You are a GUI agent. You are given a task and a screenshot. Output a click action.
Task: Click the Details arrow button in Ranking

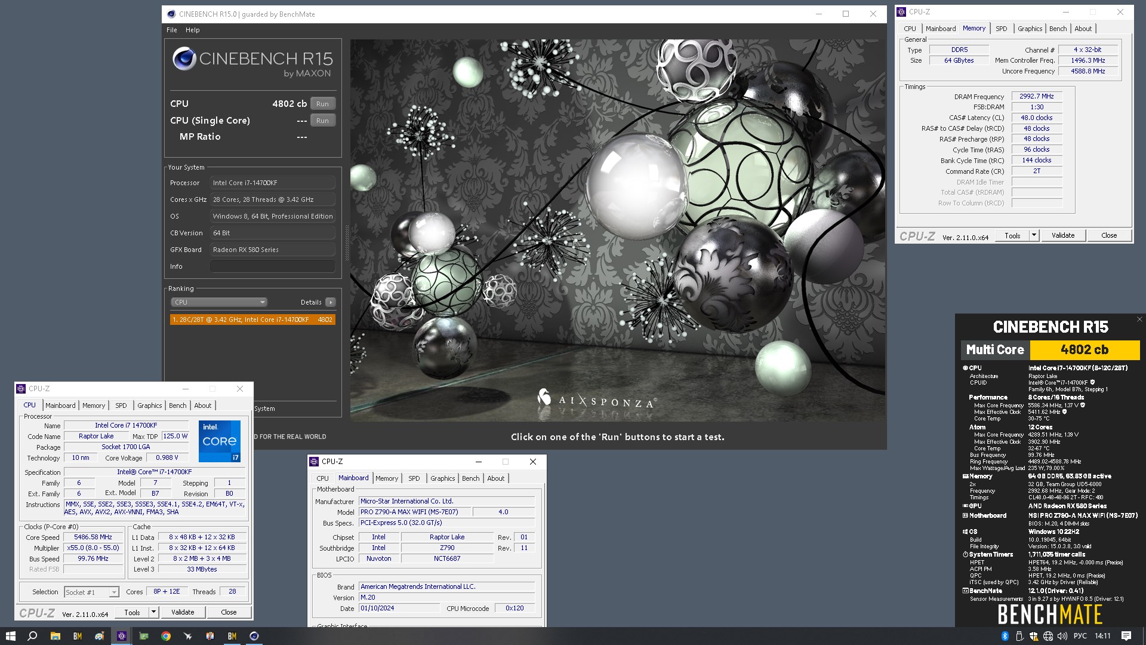331,302
